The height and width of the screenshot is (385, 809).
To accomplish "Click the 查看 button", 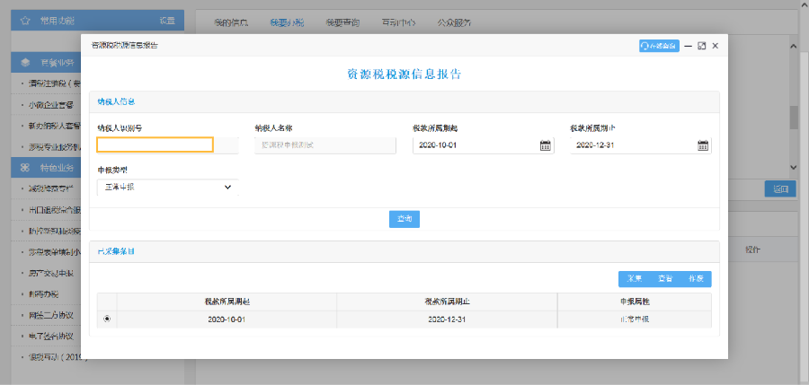I will pos(665,279).
